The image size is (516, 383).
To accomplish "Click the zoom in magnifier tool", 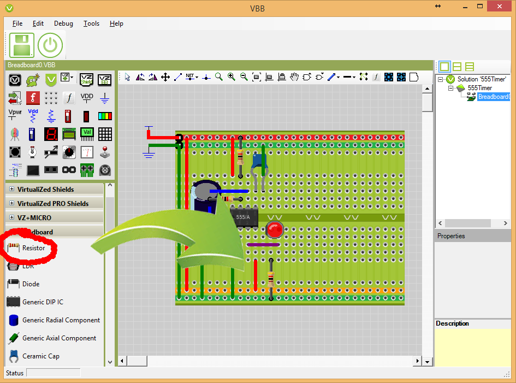I will [x=231, y=77].
